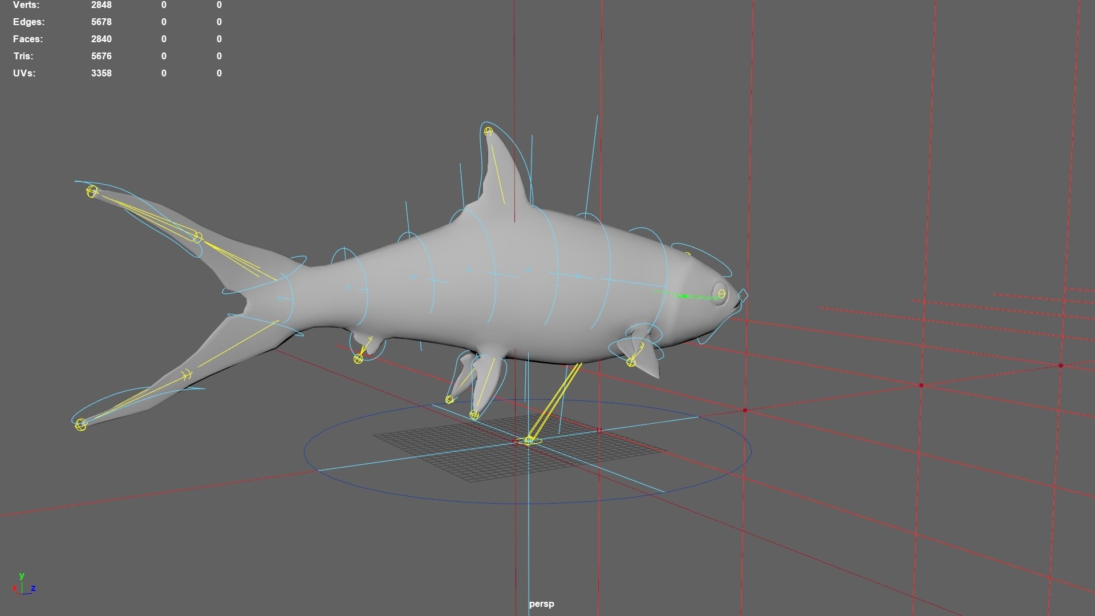Select the diamond control at the fish mouth
Viewport: 1095px width, 616px height.
coord(743,295)
